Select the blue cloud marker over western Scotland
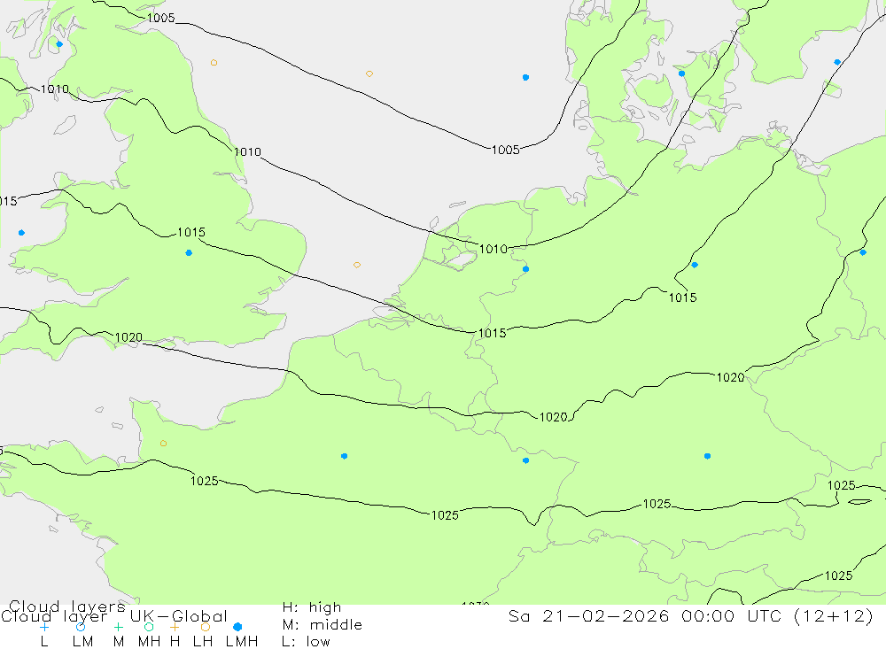This screenshot has width=886, height=649. coord(59,44)
